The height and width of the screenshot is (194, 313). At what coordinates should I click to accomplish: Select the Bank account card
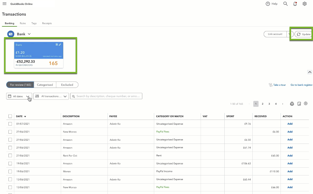pos(39,55)
